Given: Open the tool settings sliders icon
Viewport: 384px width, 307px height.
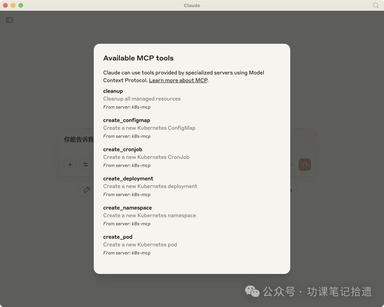Looking at the screenshot, I should pos(85,165).
